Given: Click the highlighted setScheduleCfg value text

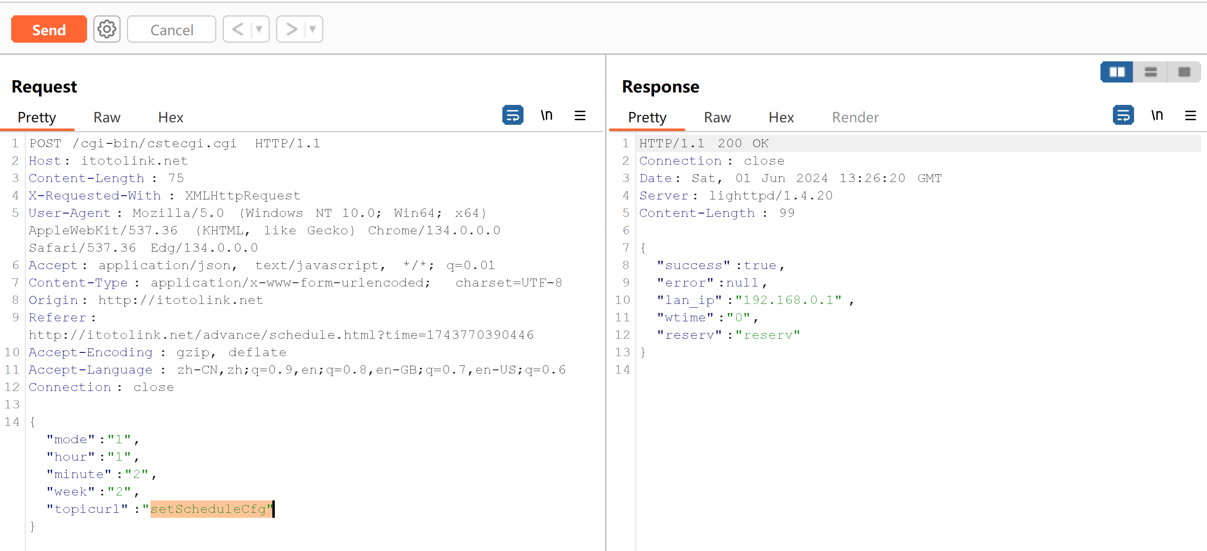Looking at the screenshot, I should [x=209, y=509].
